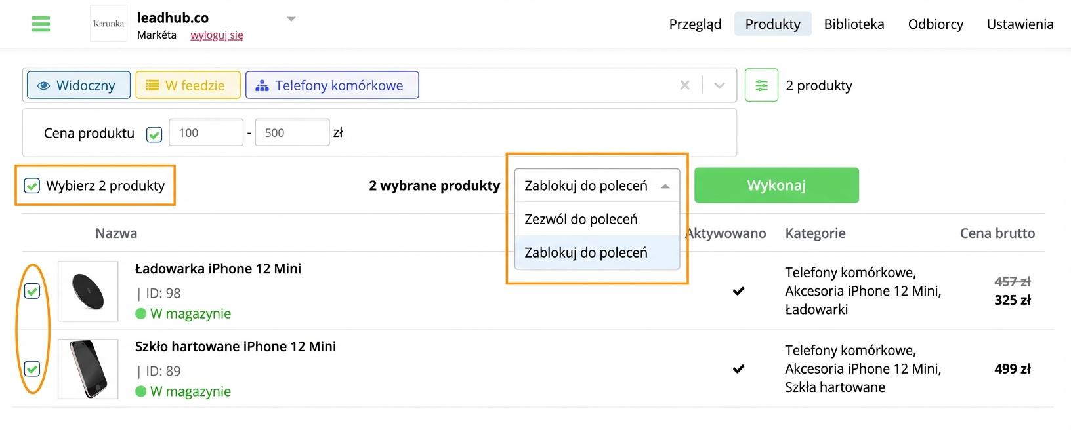The height and width of the screenshot is (430, 1071).
Task: Choose Zezwól do poleceń option
Action: 597,219
